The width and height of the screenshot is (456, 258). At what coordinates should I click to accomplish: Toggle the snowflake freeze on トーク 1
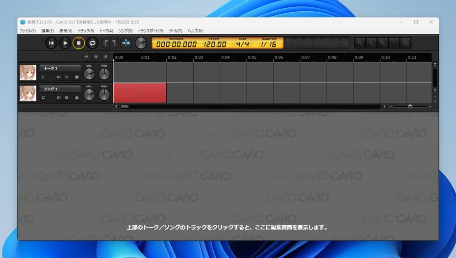(77, 77)
